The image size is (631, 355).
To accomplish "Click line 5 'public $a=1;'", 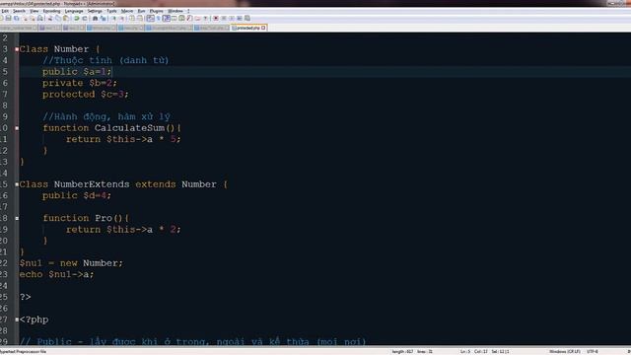I will click(77, 72).
